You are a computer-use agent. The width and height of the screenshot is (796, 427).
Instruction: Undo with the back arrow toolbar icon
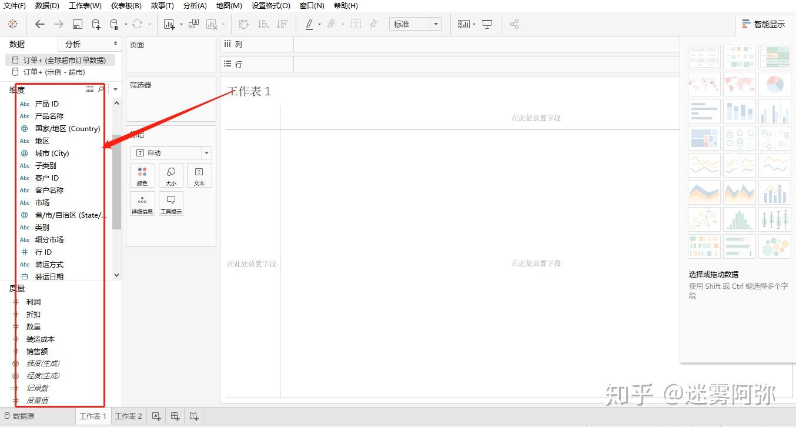40,24
